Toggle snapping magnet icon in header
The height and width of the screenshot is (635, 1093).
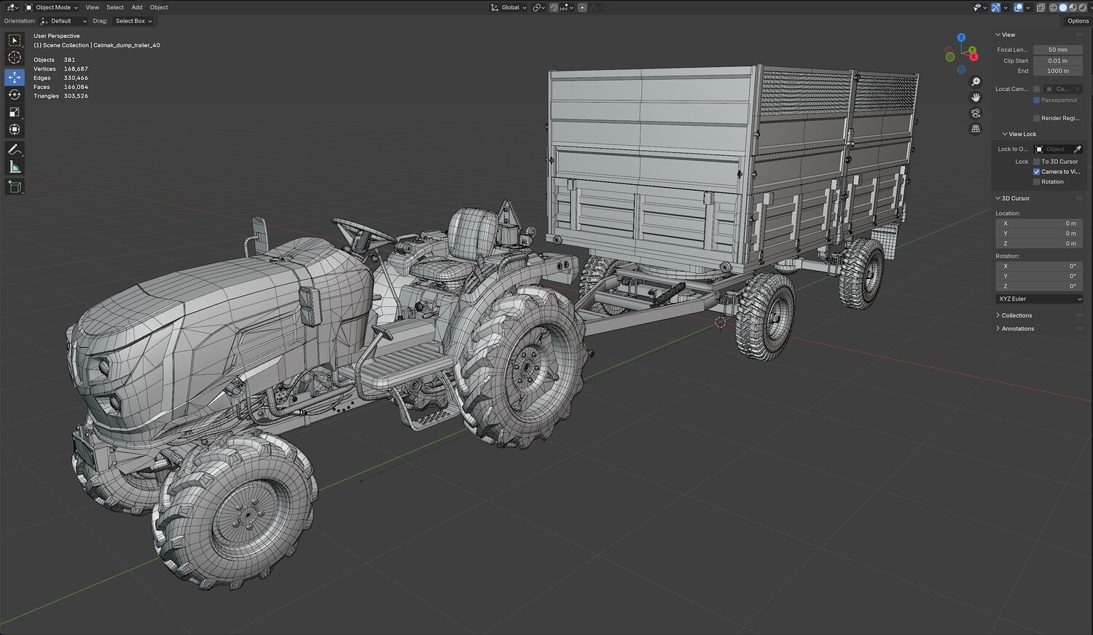pyautogui.click(x=553, y=7)
